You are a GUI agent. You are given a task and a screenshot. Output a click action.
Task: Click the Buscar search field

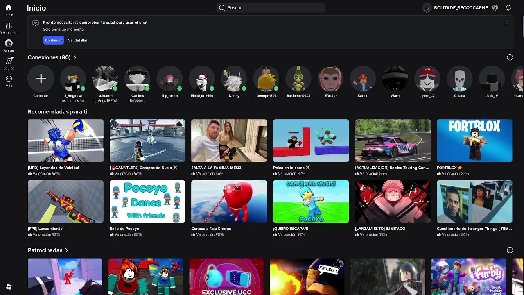point(271,8)
